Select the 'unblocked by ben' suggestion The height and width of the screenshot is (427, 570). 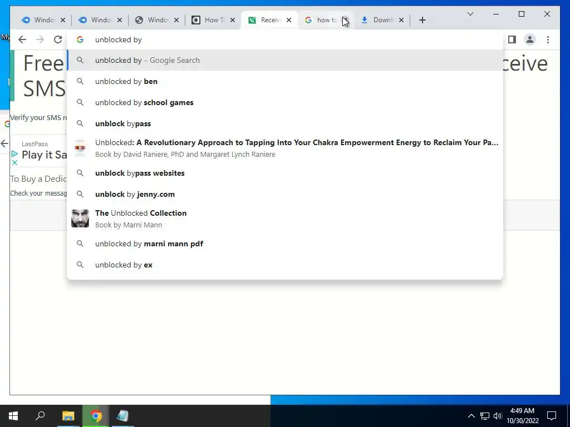[286, 81]
